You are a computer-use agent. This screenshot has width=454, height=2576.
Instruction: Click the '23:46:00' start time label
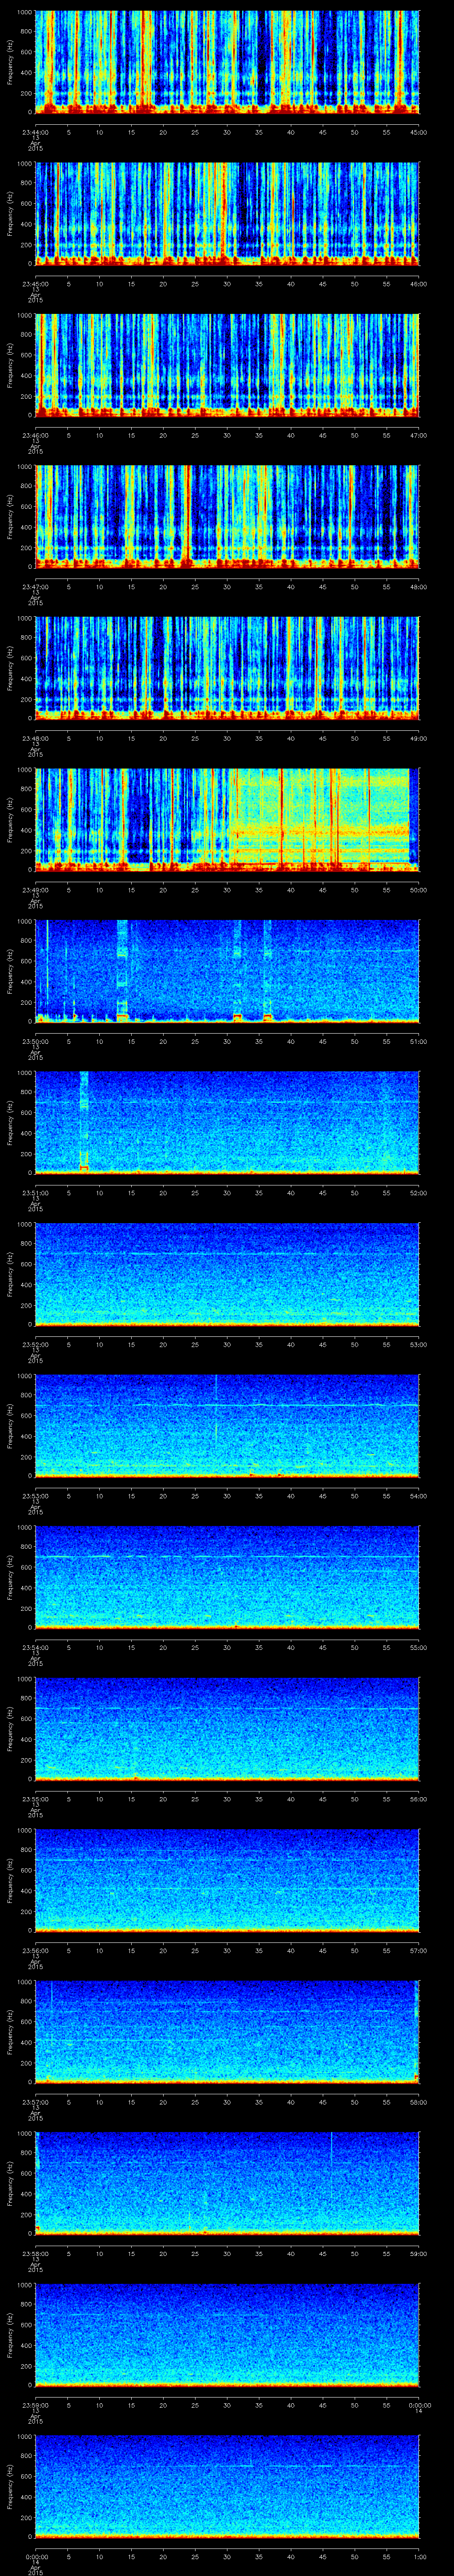tap(36, 435)
